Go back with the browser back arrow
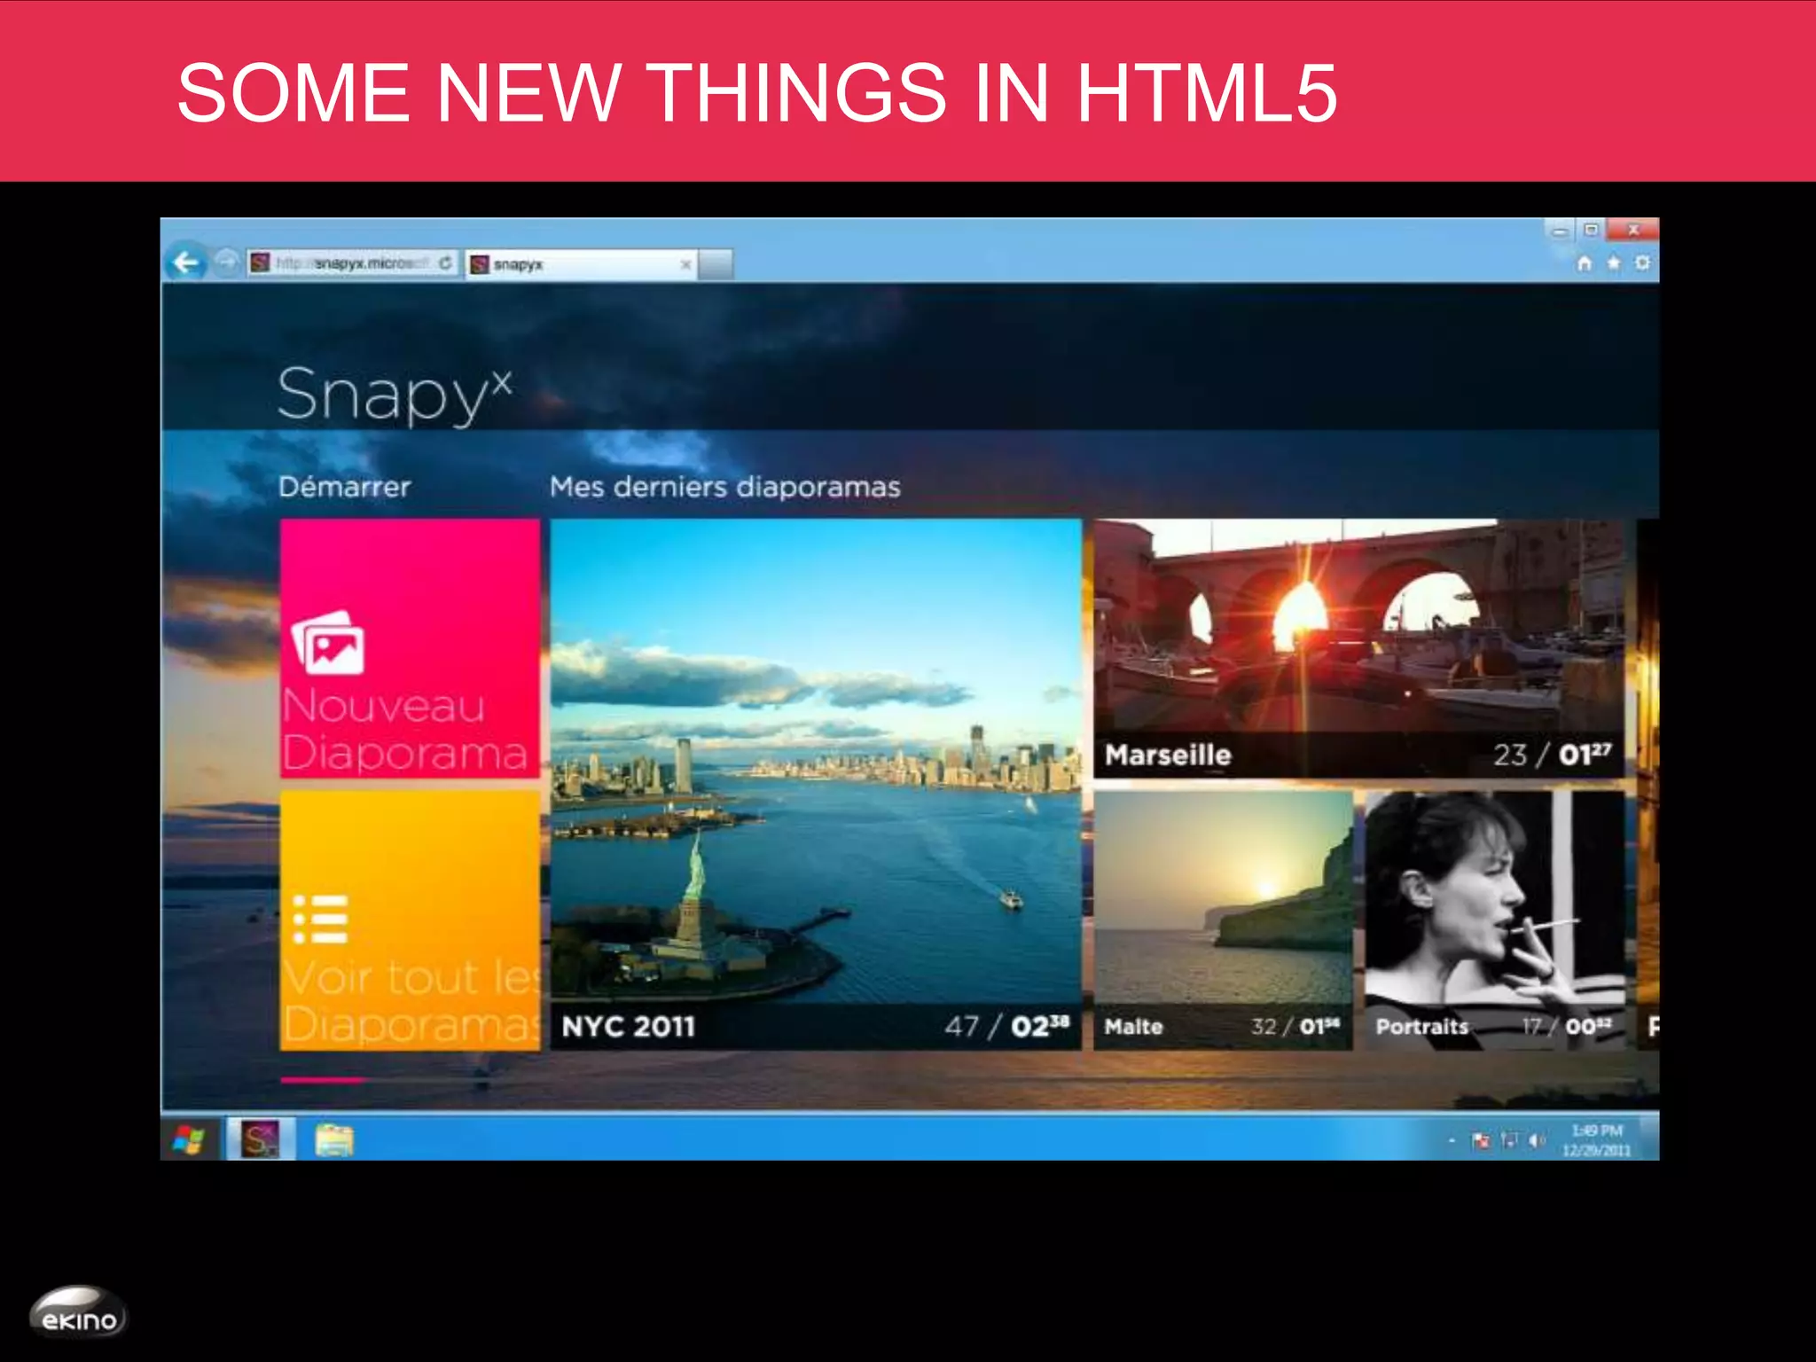Screen dimensions: 1816x1362 (186, 262)
